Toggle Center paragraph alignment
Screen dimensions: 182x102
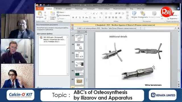tap(109, 18)
